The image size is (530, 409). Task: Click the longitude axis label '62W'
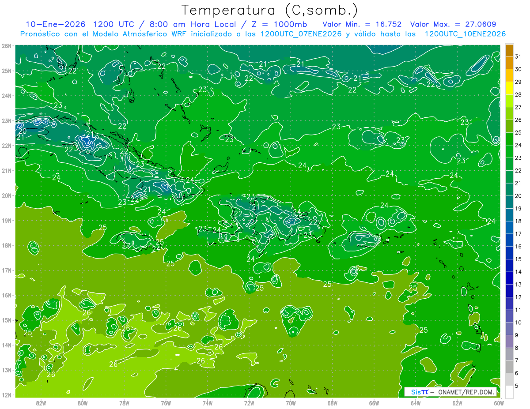coord(457,403)
